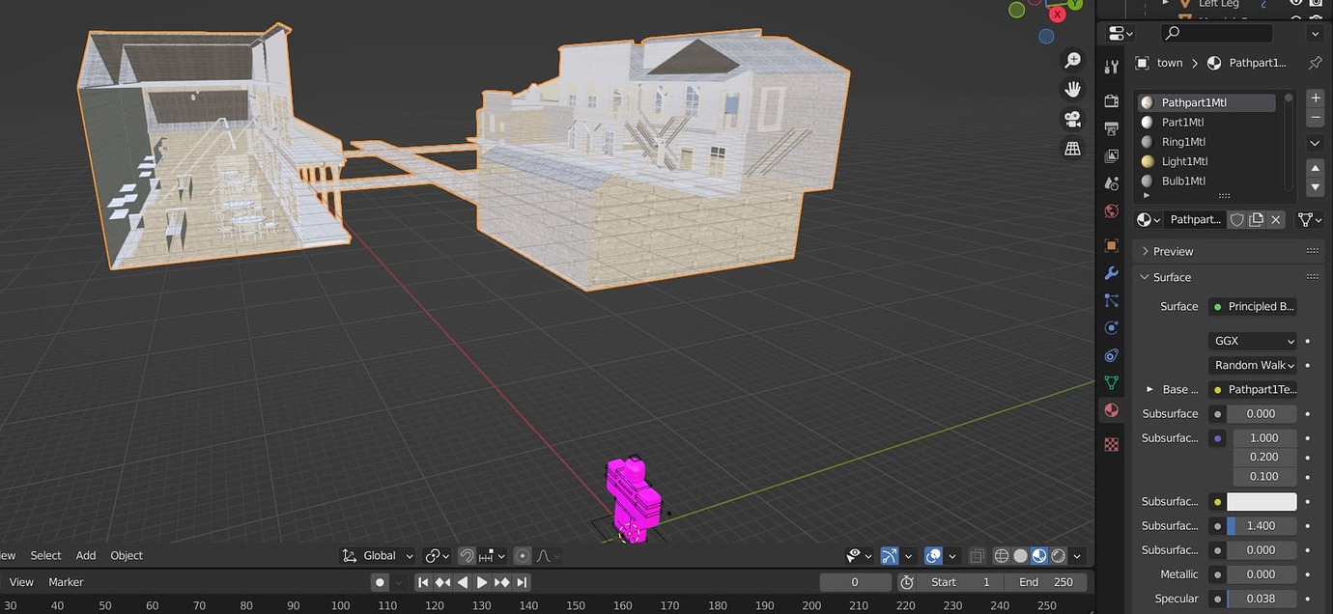Toggle the camera view icon
This screenshot has height=614, width=1333.
coord(1072,119)
